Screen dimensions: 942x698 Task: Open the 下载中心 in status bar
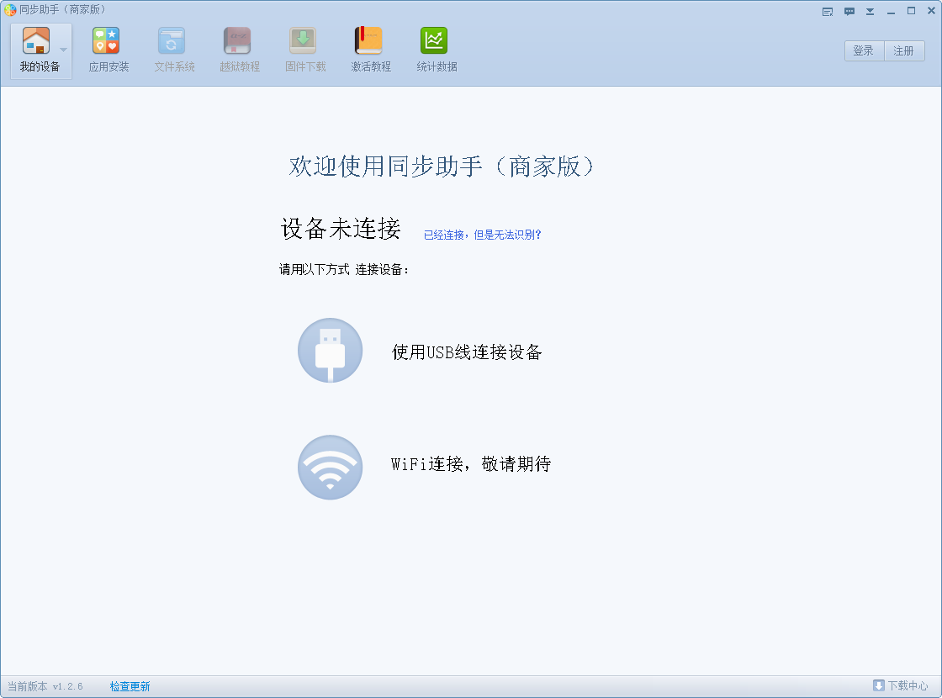pos(900,685)
